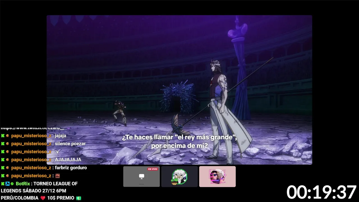Click the monitor icon on the live screen-share tile
Screen dimensions: 359x202
[142, 176]
